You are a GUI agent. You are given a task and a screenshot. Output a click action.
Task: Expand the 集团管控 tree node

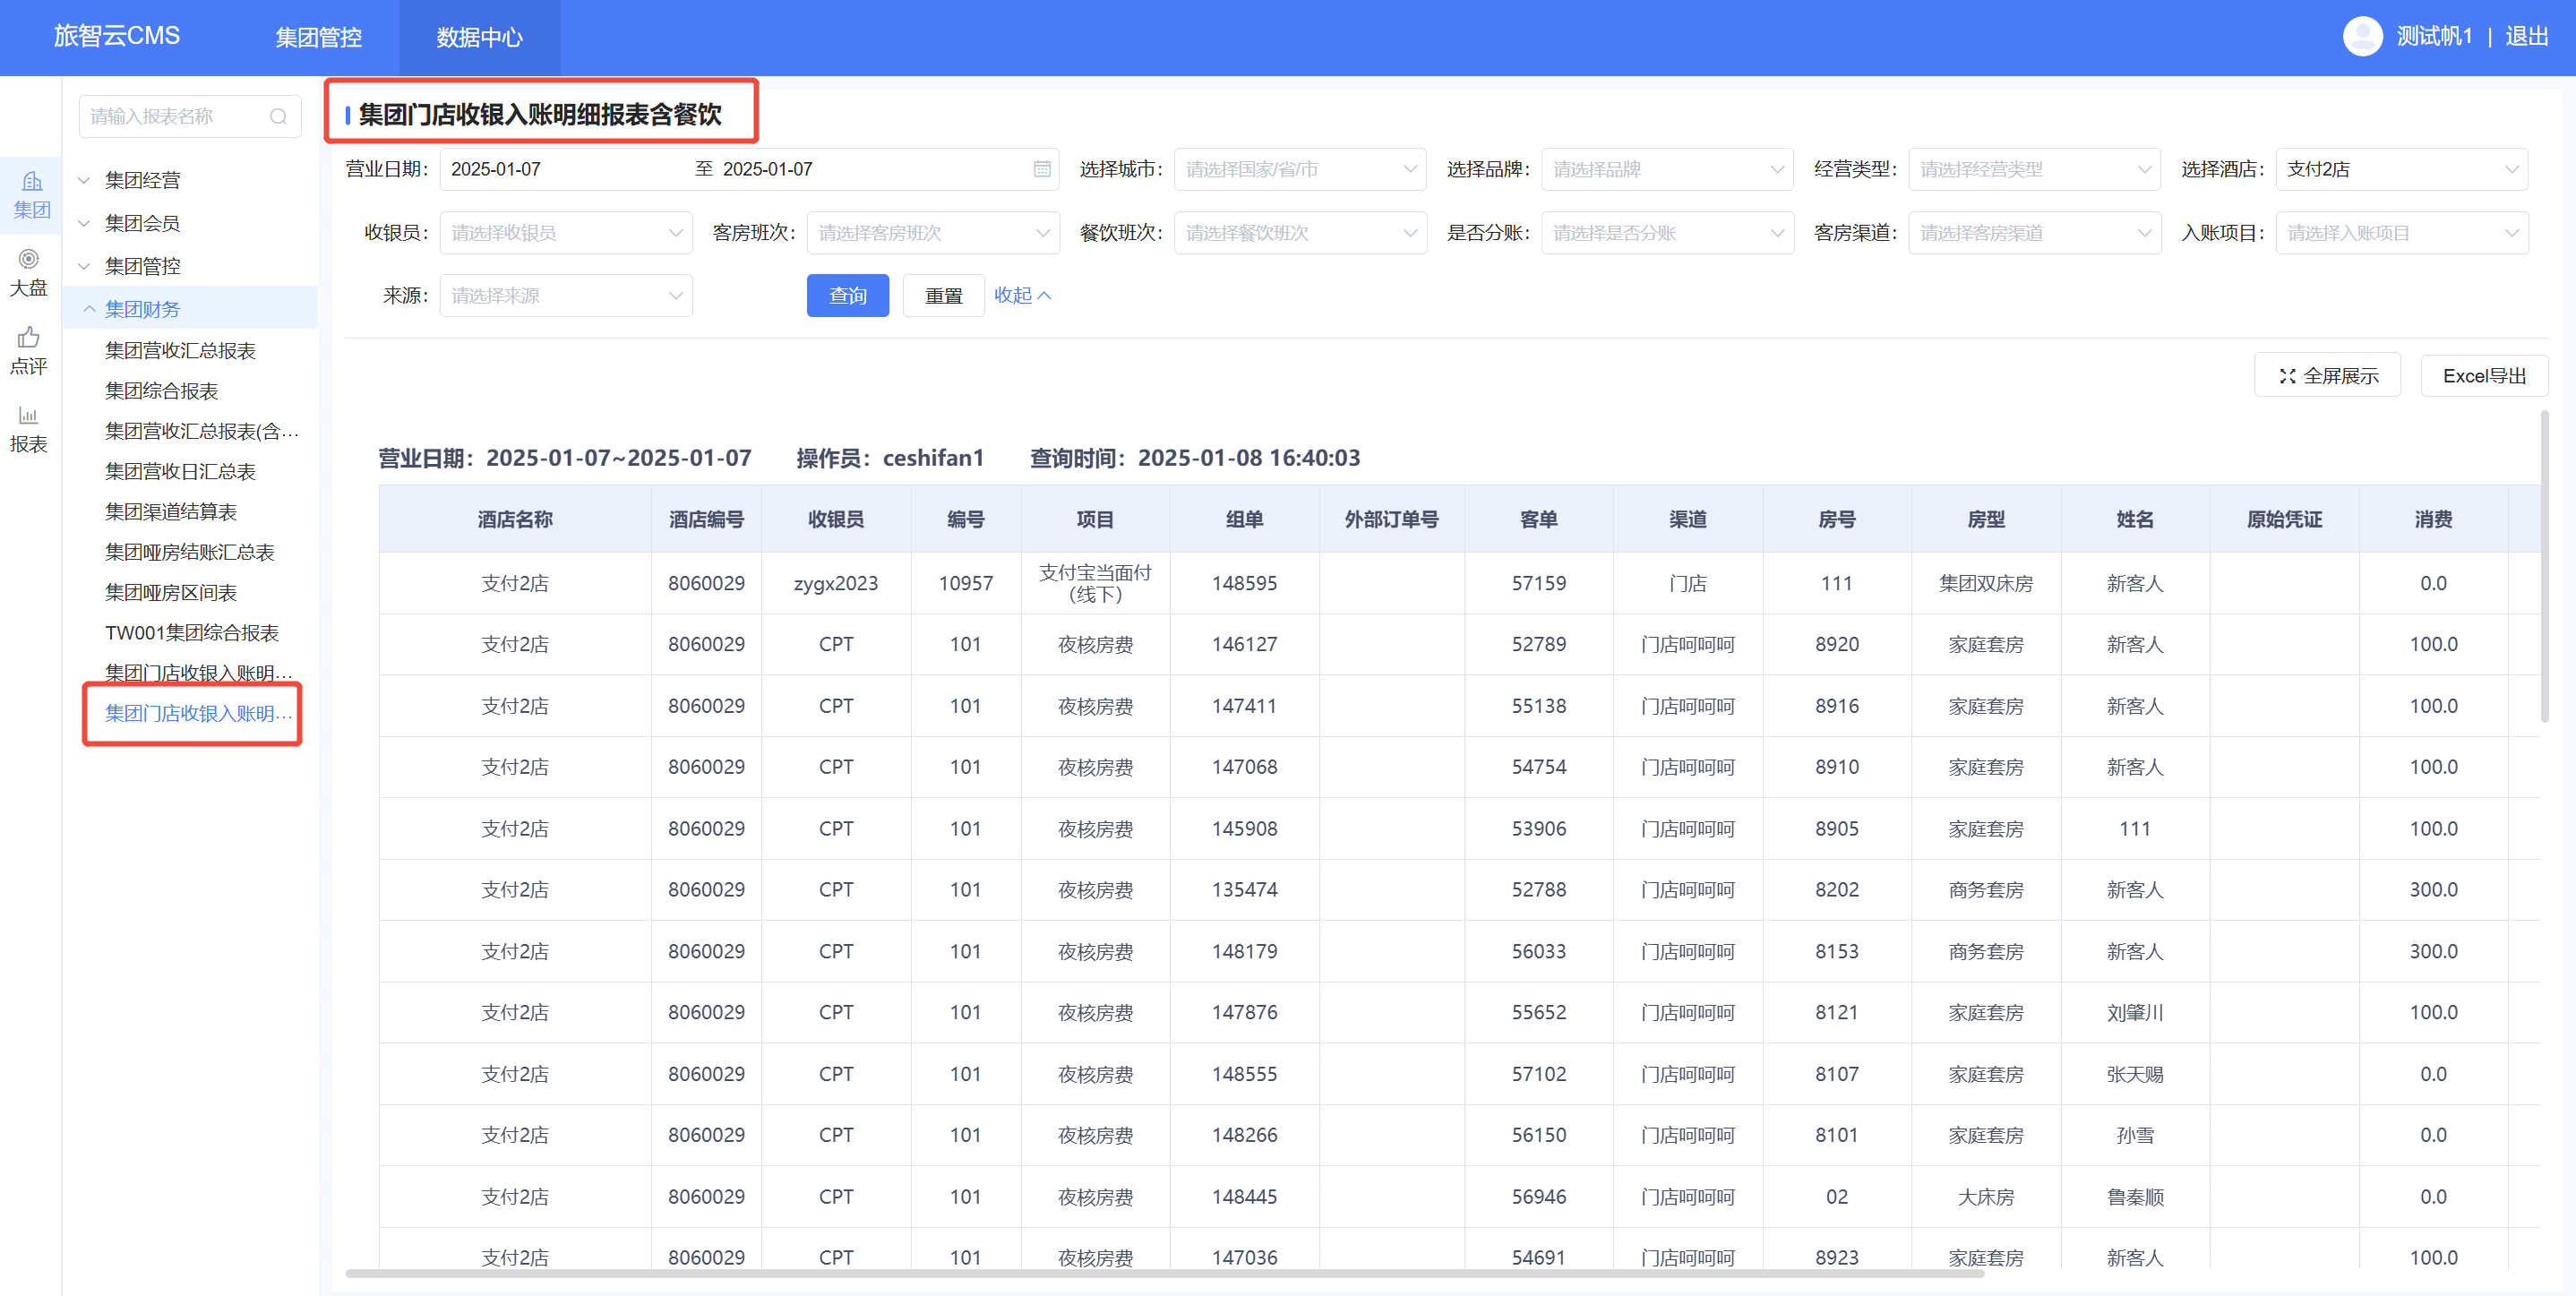point(86,266)
